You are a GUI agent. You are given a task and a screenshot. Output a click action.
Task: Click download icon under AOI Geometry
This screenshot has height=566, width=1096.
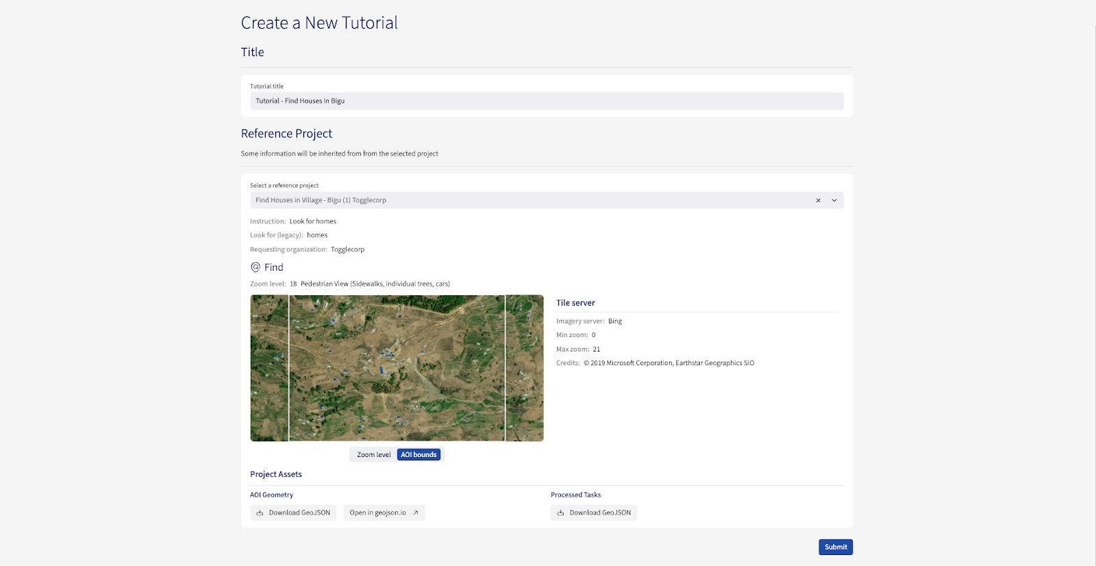(260, 513)
